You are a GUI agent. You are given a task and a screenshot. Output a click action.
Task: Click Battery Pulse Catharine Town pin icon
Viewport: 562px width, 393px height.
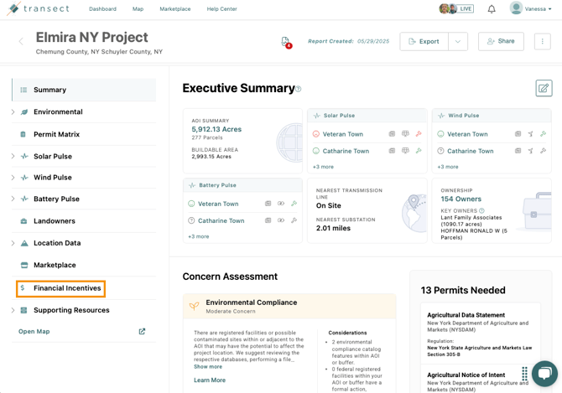[294, 220]
